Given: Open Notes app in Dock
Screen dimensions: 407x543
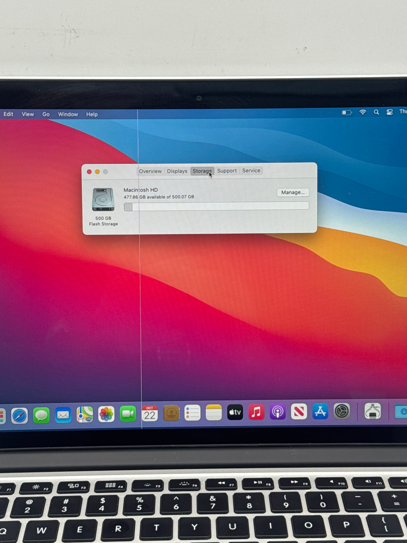Looking at the screenshot, I should tap(214, 413).
